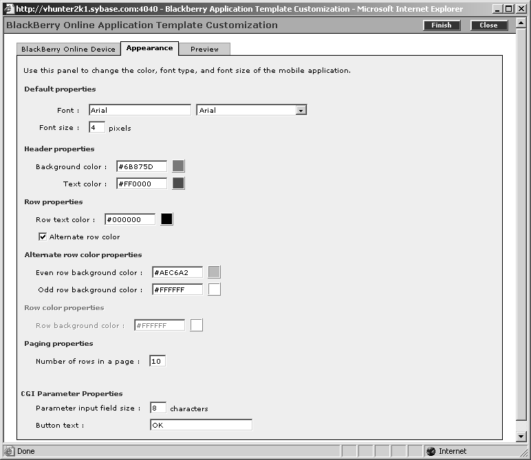Screen dimensions: 531x460
Task: Click the Done page status icon
Action: point(9,451)
